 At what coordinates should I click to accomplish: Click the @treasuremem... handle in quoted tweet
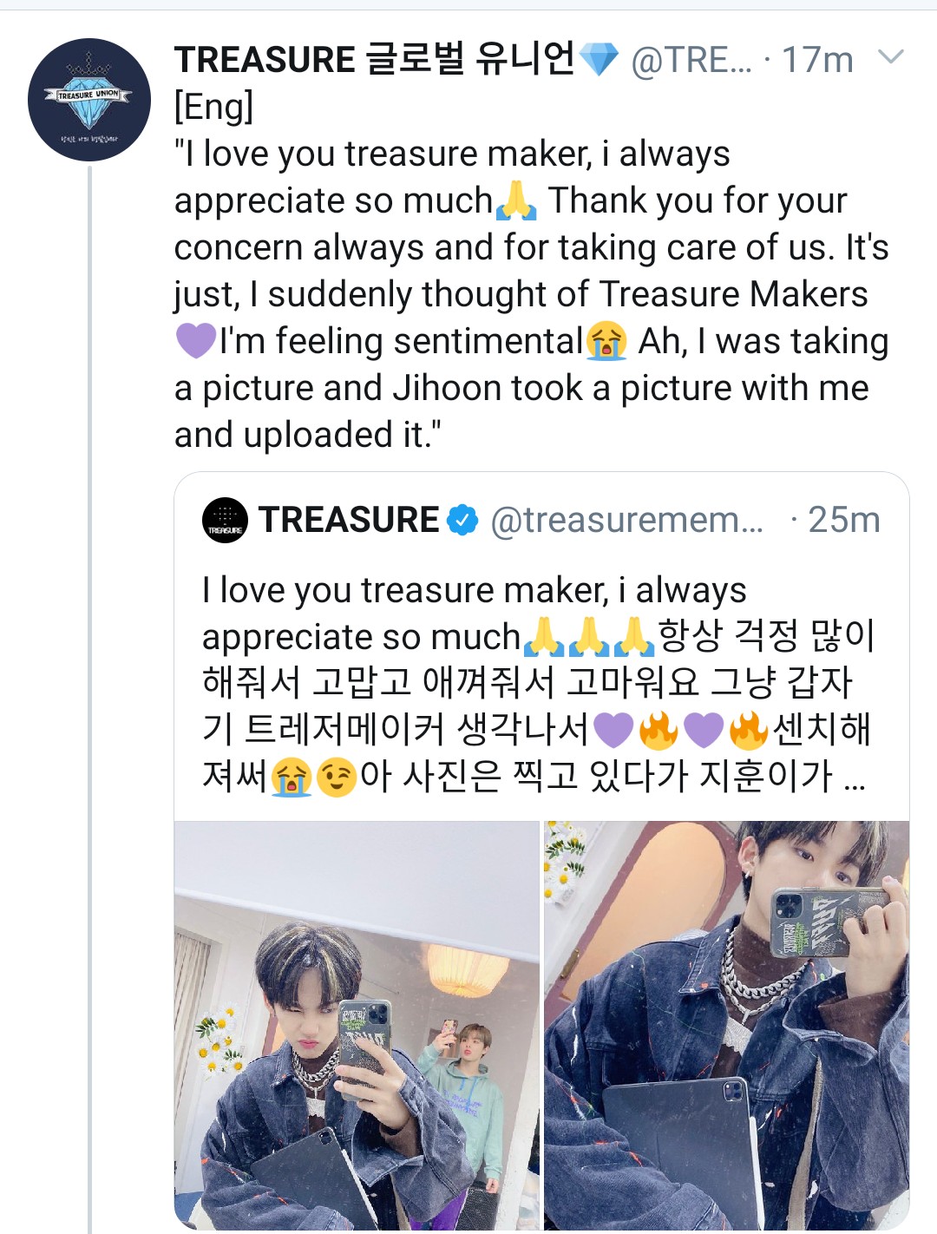click(x=627, y=520)
